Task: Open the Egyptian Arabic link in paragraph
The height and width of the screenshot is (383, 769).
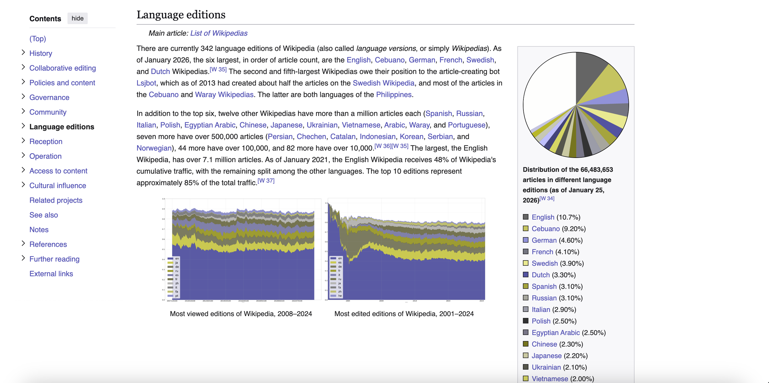Action: tap(210, 125)
